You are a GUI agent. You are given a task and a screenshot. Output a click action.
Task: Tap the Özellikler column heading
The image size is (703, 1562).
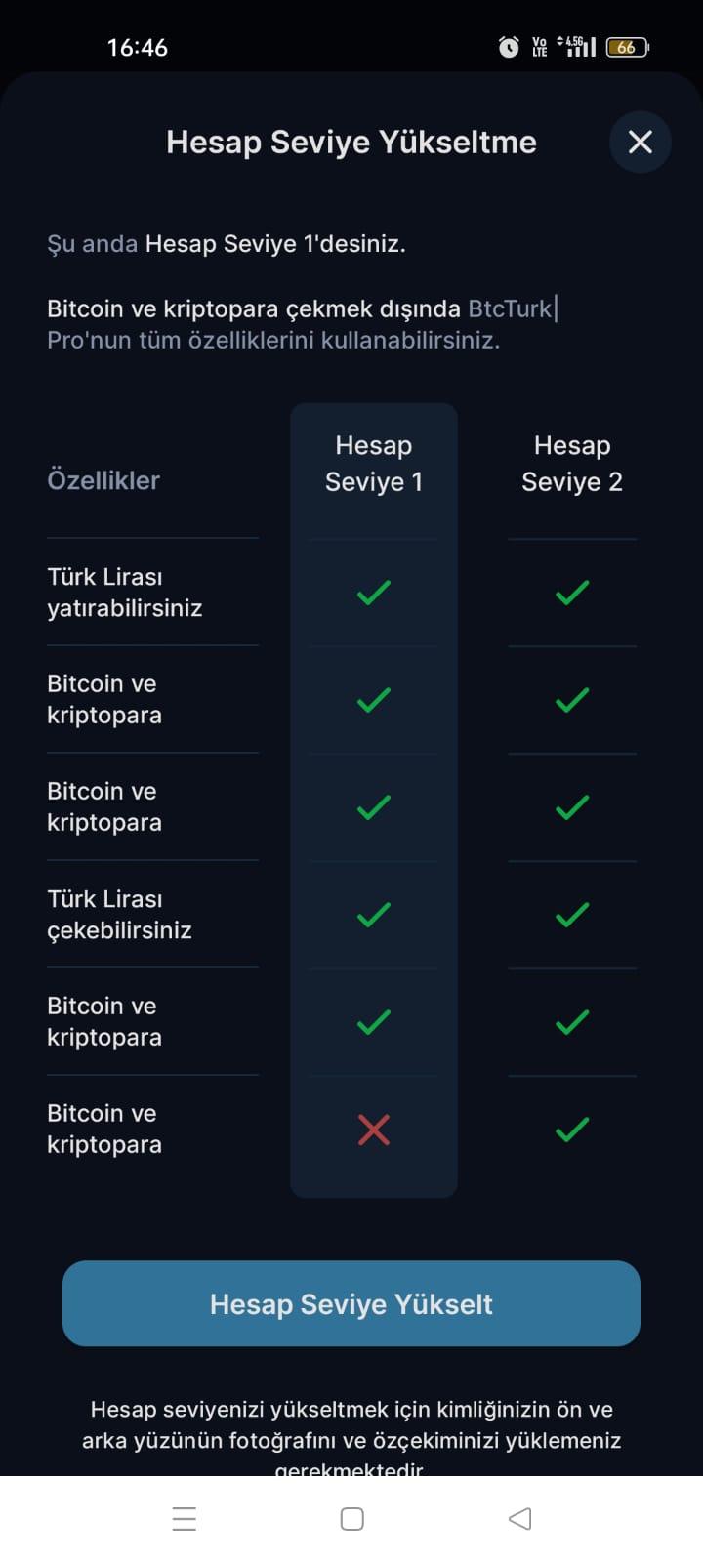pos(103,480)
